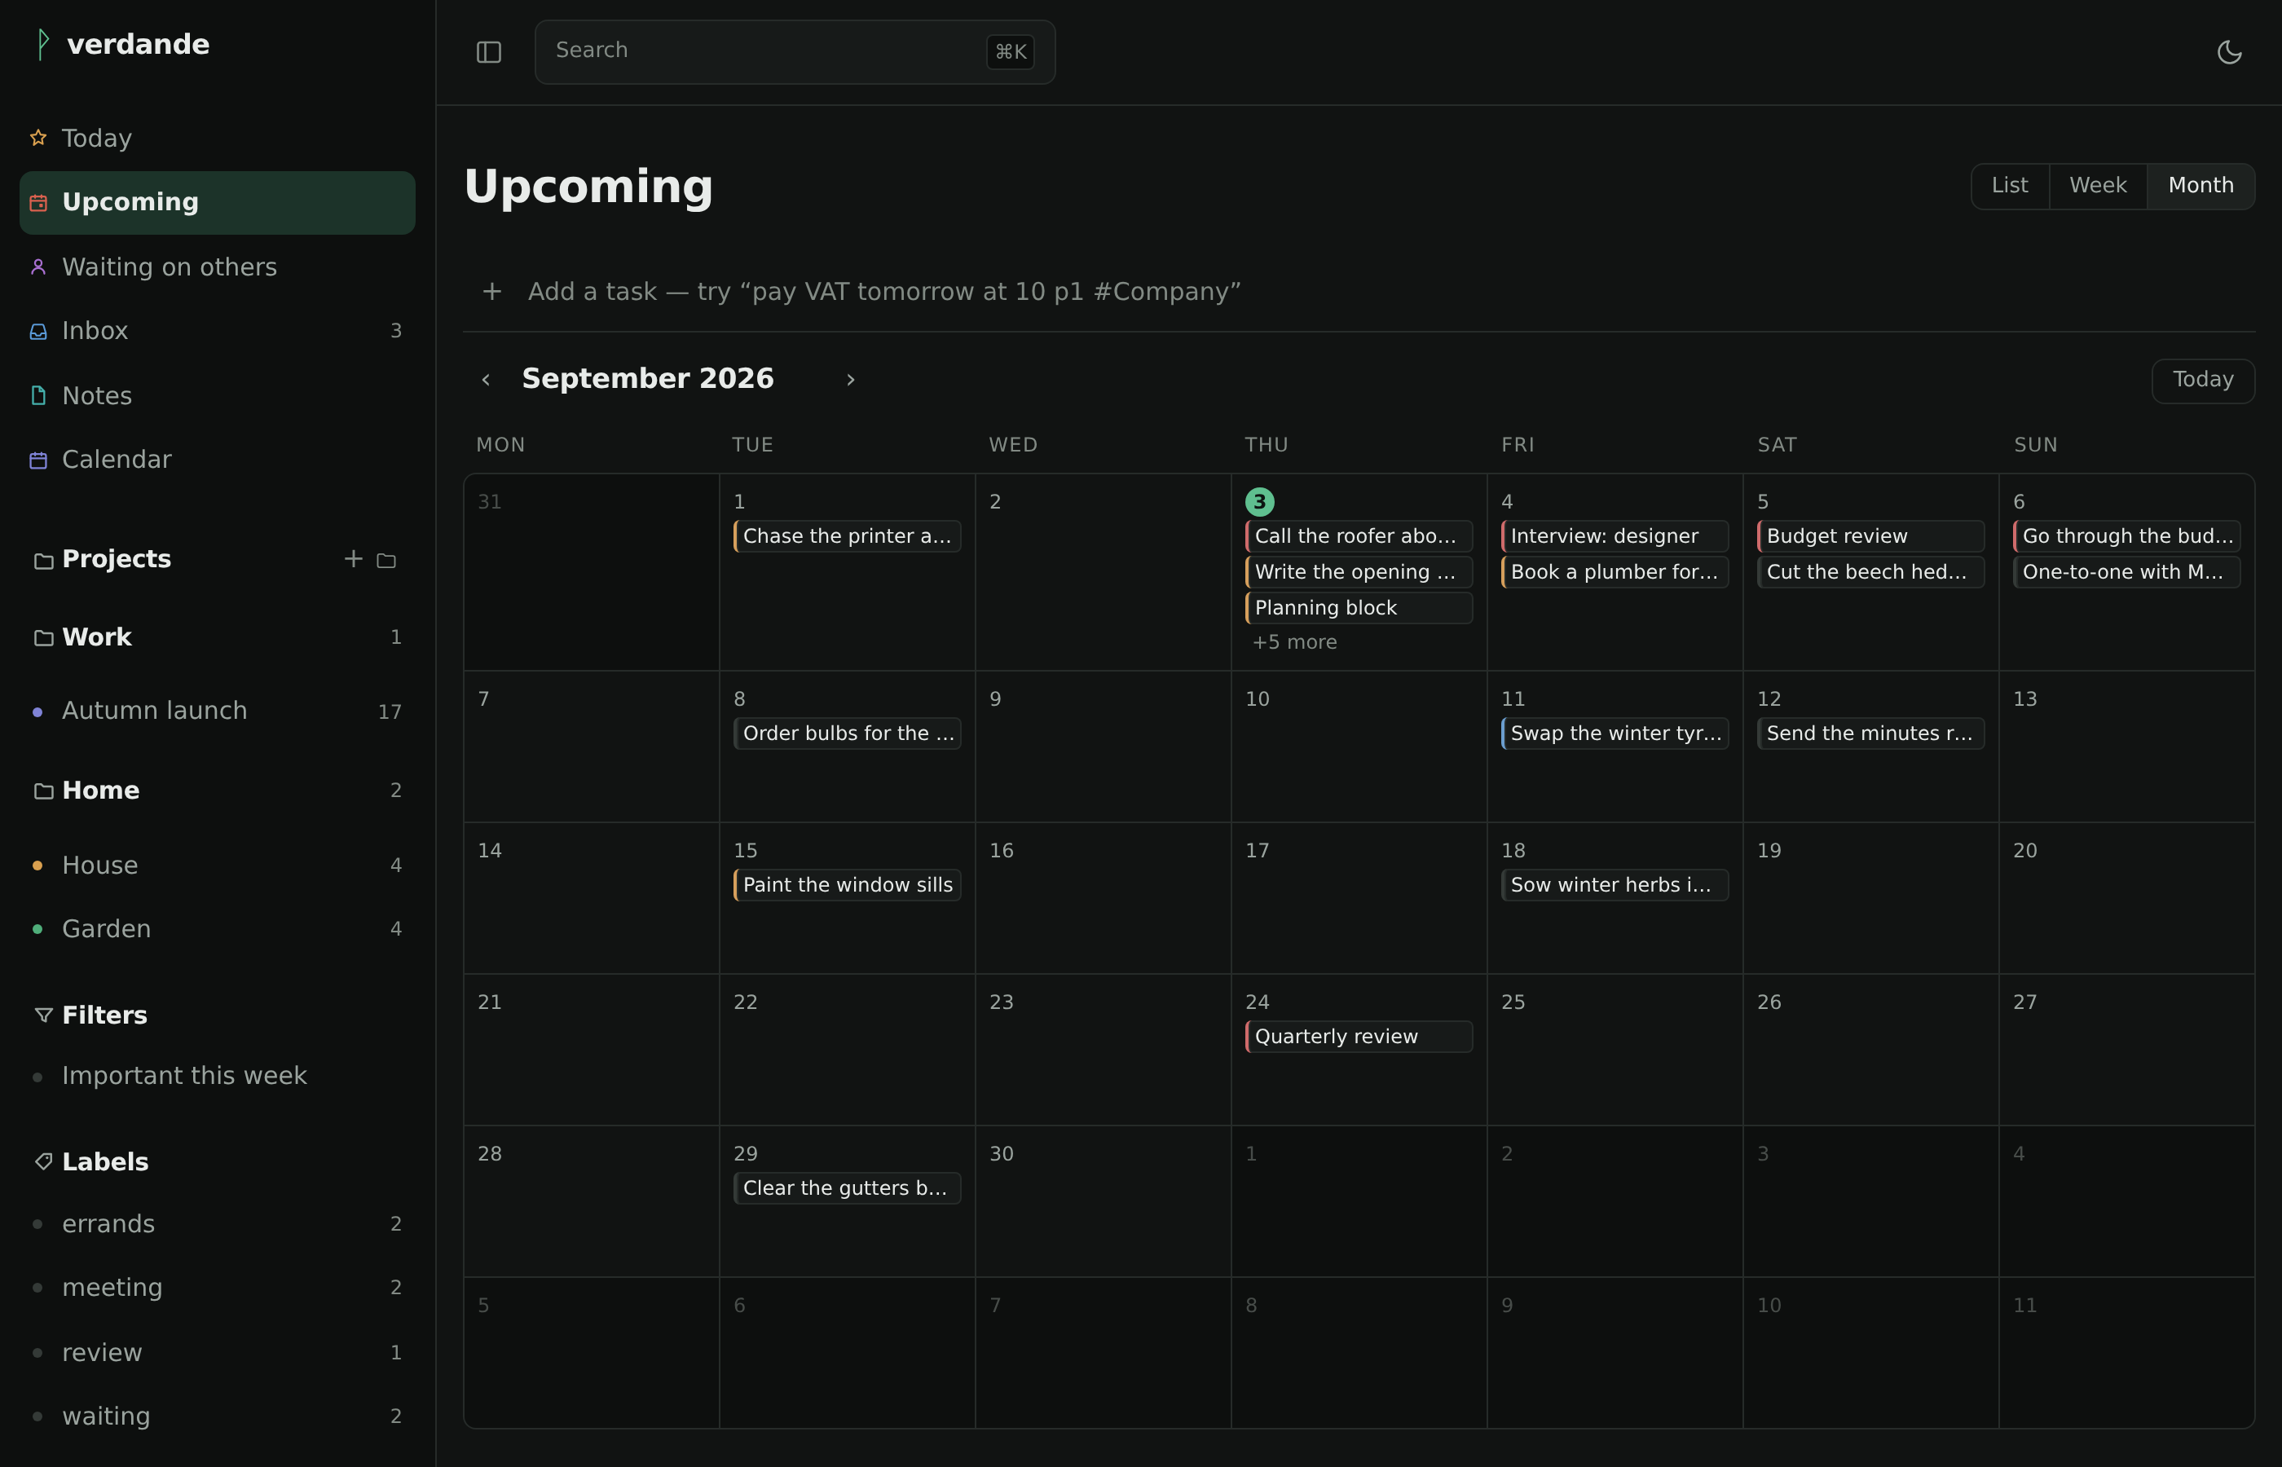This screenshot has width=2282, height=1467.
Task: Click the plus icon to add a task
Action: click(491, 292)
